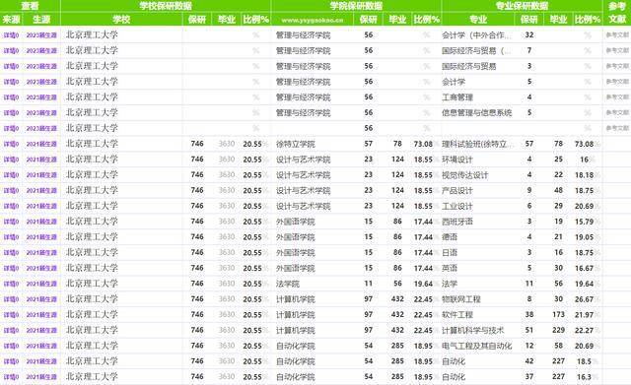
Task: Open 参考文献 link in the 工商管理 row
Action: (617, 97)
